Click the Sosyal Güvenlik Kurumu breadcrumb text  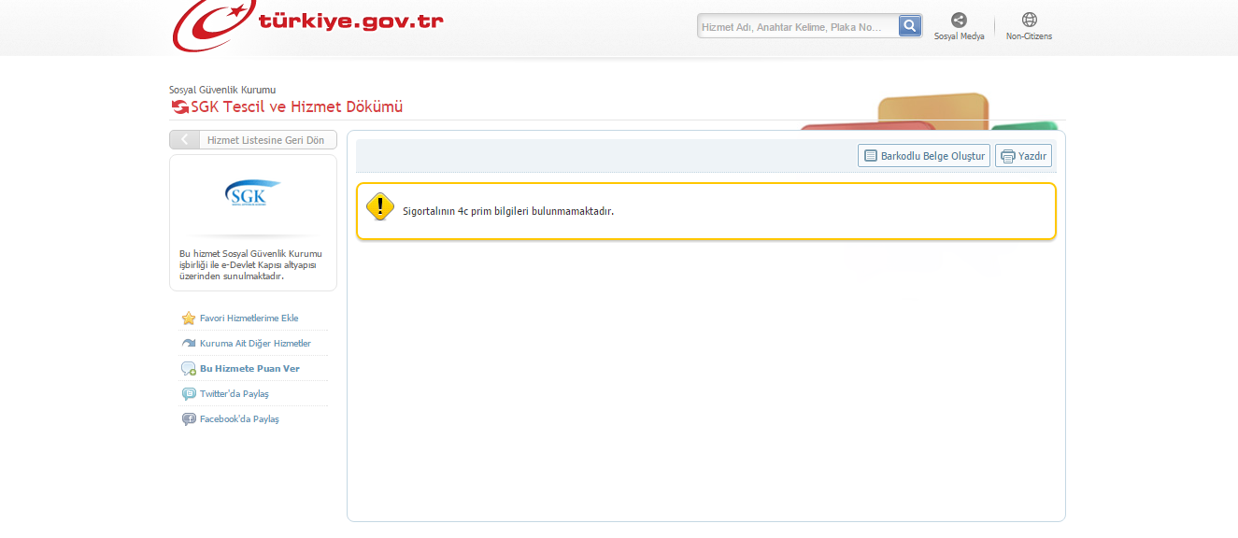[x=222, y=90]
